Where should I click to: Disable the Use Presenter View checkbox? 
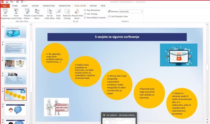click(109, 16)
